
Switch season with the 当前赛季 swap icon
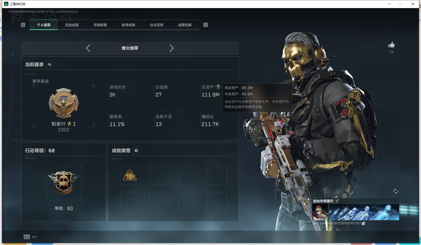click(49, 64)
